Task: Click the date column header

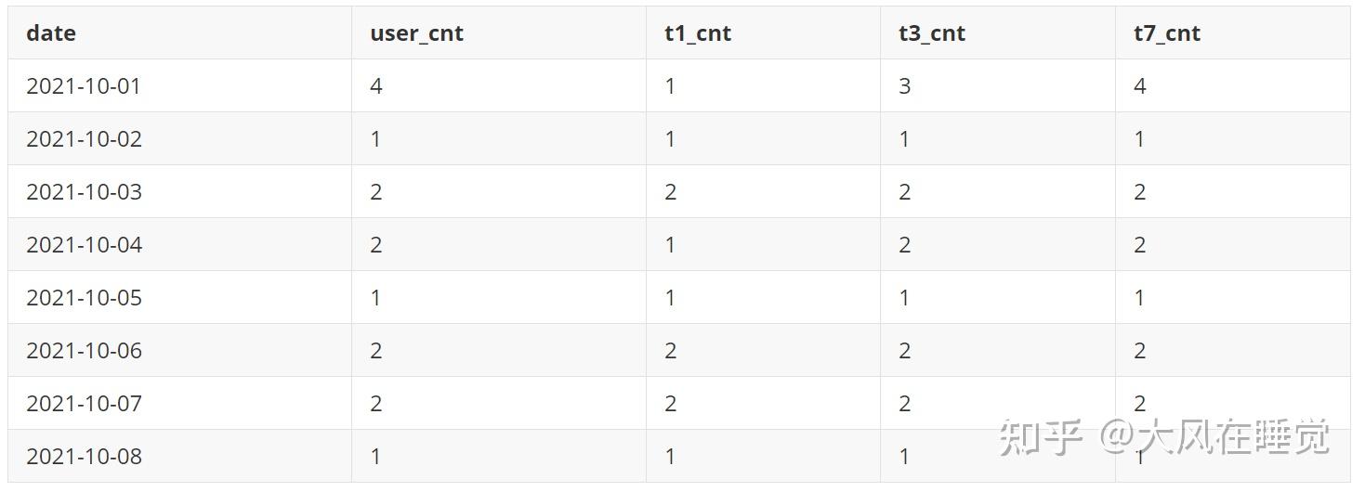Action: 51,33
